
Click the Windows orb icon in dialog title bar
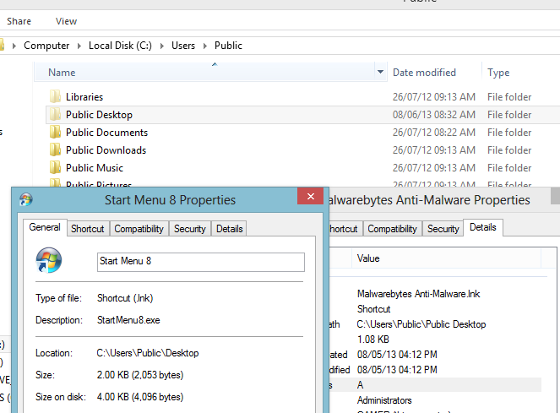(26, 200)
